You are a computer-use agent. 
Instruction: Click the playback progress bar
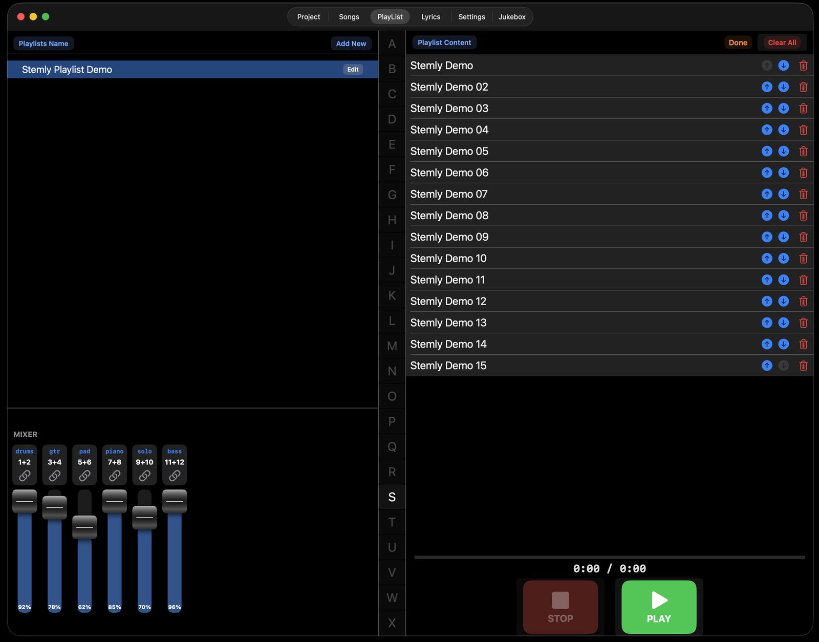coord(610,557)
